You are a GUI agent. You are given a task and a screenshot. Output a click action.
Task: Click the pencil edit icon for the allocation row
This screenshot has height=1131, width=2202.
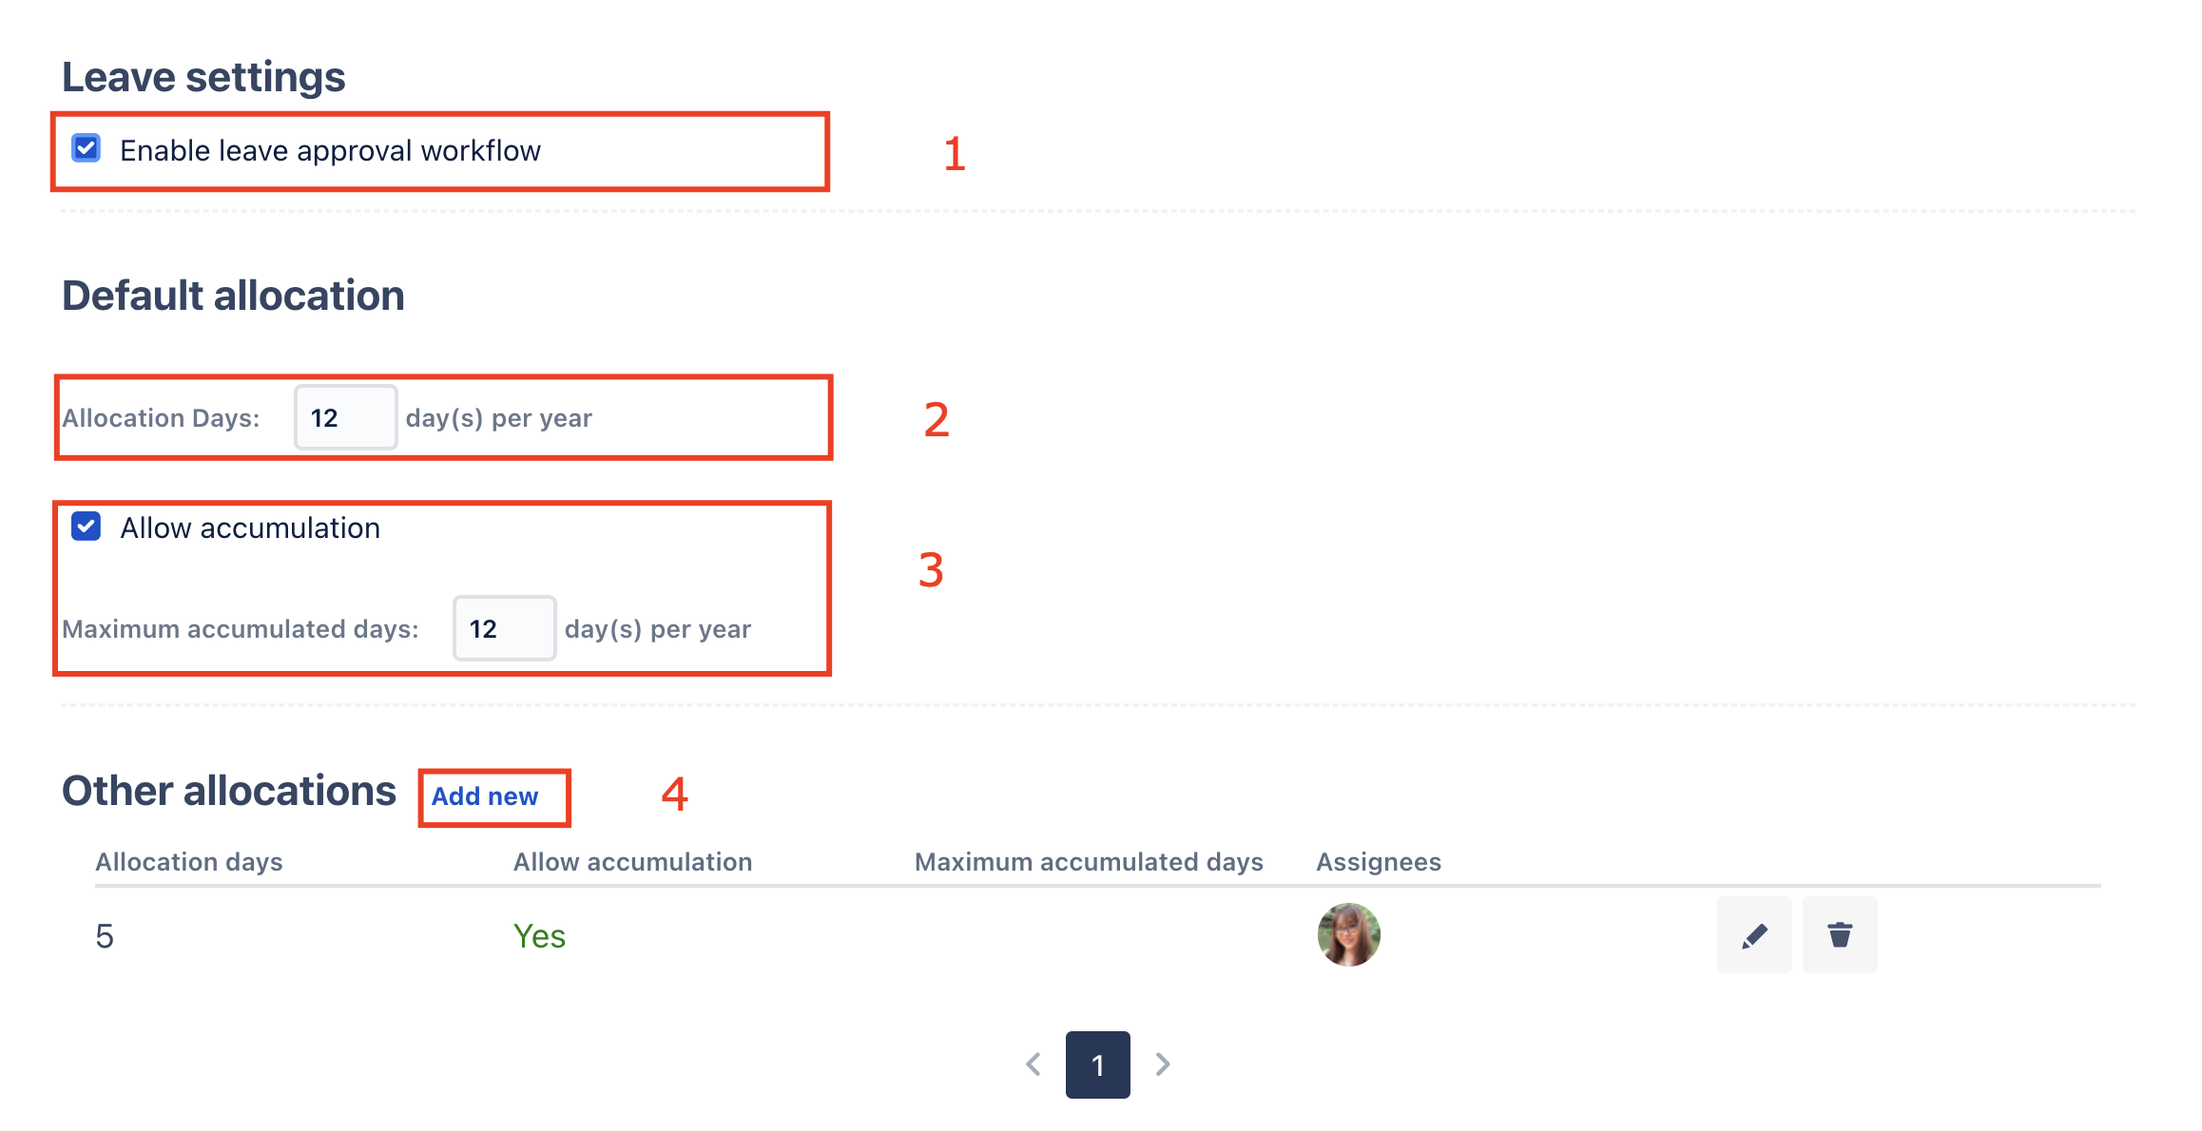click(x=1753, y=935)
